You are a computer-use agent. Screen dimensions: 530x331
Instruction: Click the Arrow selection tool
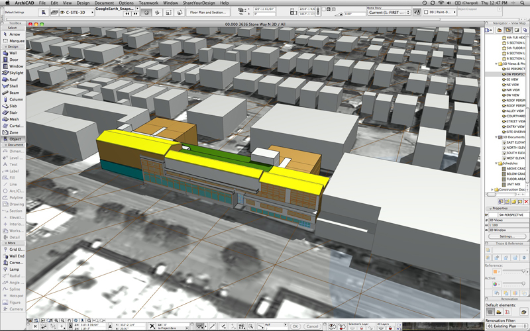(x=13, y=34)
